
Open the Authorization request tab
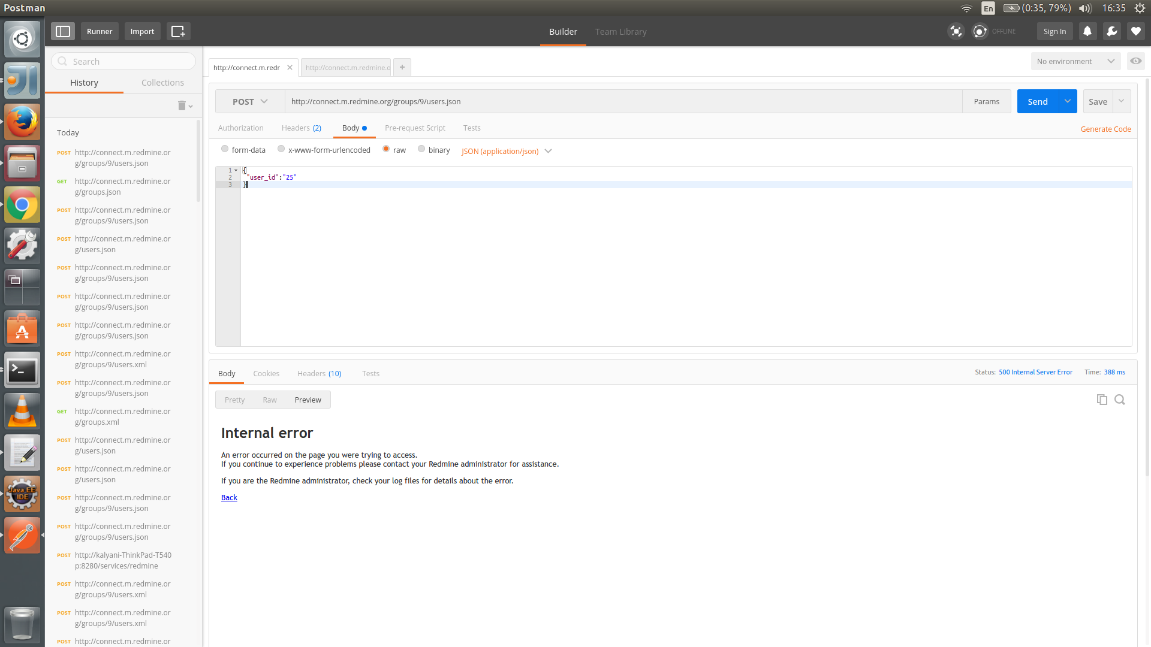240,128
